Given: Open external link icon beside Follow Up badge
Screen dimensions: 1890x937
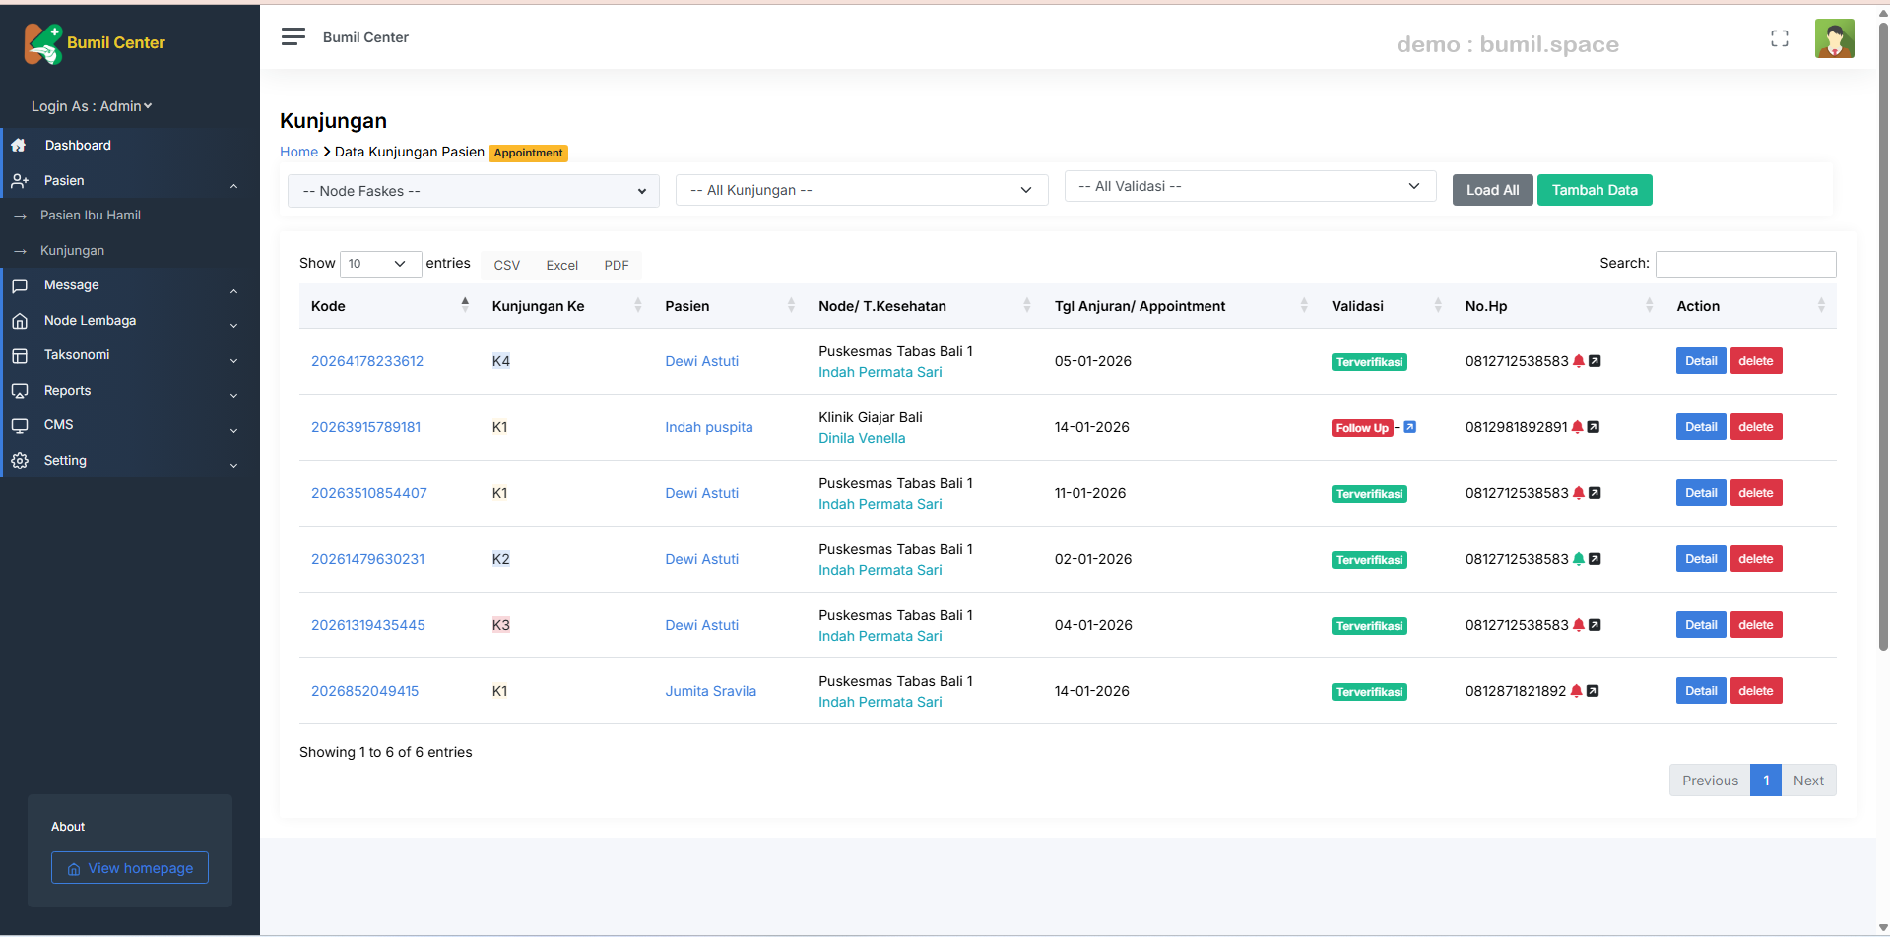Looking at the screenshot, I should pyautogui.click(x=1409, y=427).
